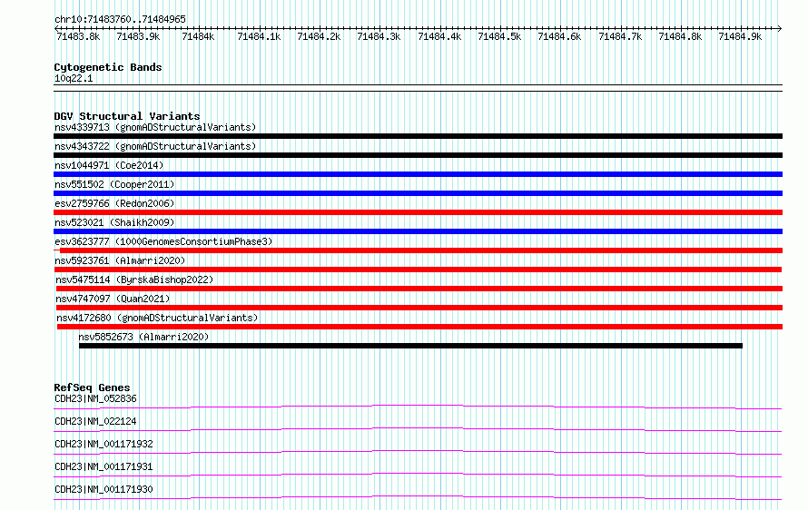The image size is (808, 510).
Task: Open transcript CDH23|NM_052836 label
Action: click(x=96, y=398)
